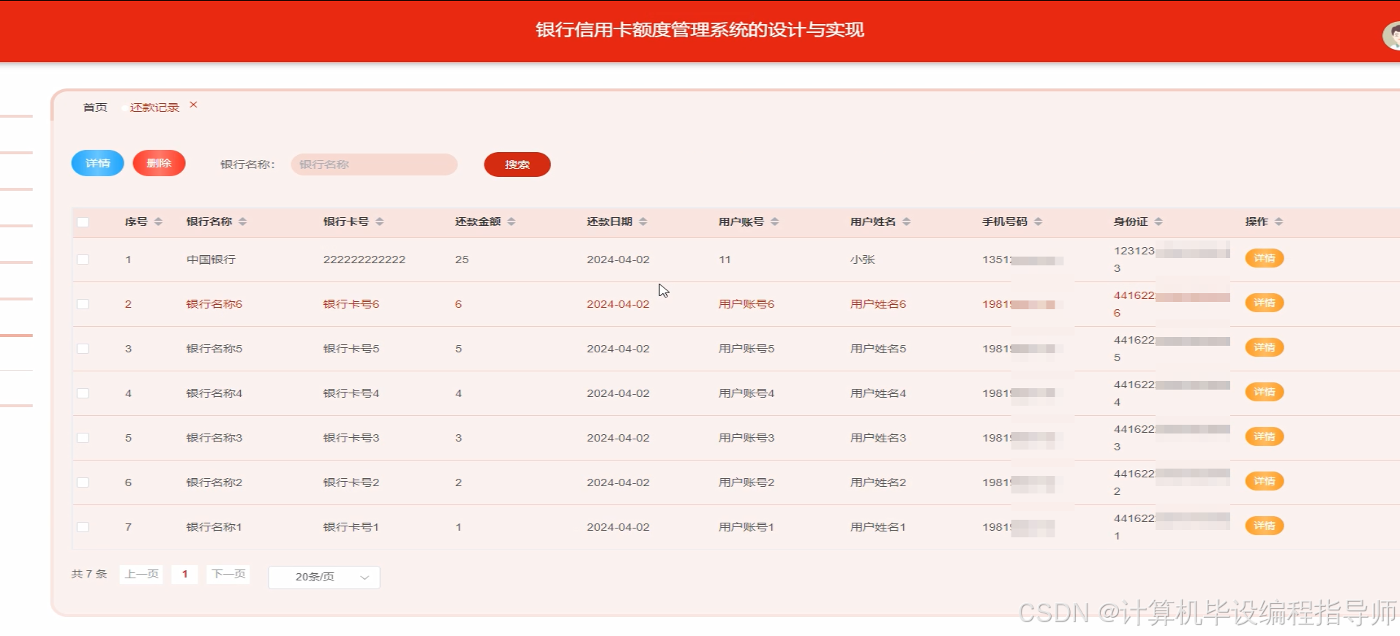Sort by 还款金额 column arrows
1400x636 pixels.
(511, 222)
